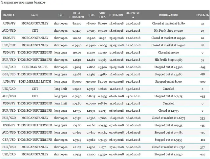210x159 pixels.
Task: Click profit value -295
Action: [x=202, y=67]
